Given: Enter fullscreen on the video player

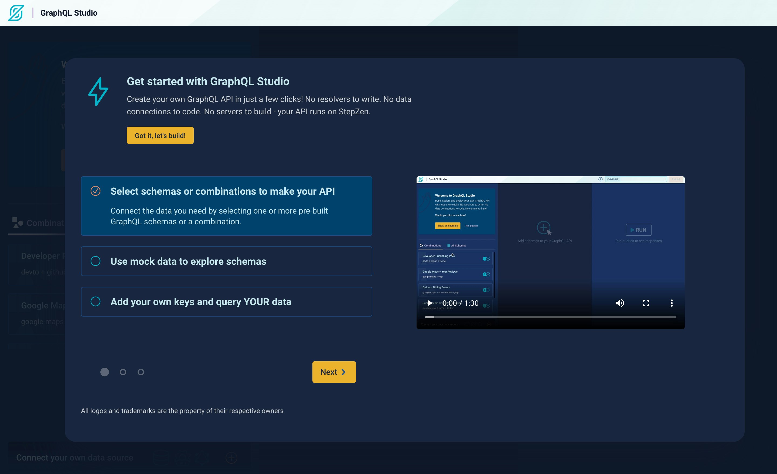Looking at the screenshot, I should point(646,303).
